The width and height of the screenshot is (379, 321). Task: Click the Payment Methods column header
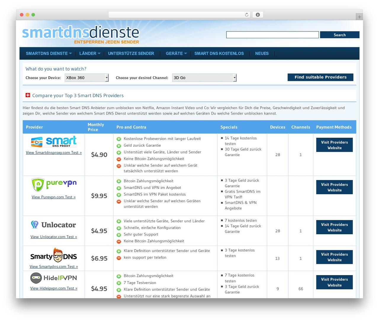334,127
